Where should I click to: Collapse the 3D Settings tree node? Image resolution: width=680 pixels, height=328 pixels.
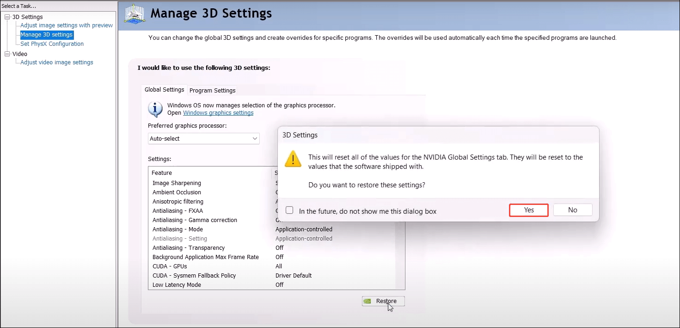tap(7, 17)
